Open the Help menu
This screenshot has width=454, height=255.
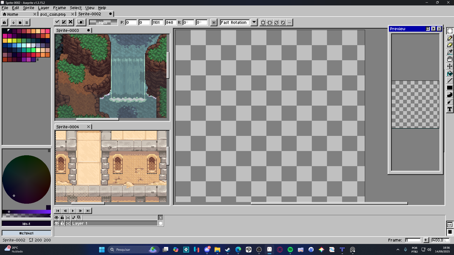[x=102, y=8]
